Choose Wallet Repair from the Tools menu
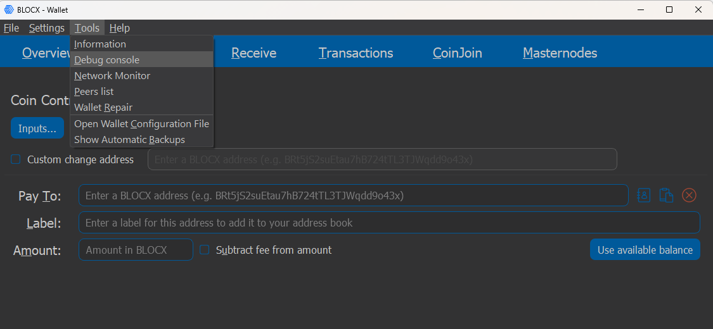The image size is (713, 329). [x=141, y=108]
